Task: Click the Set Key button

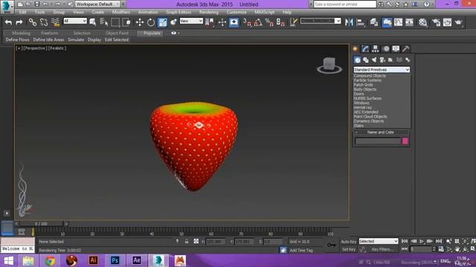Action: (349, 249)
